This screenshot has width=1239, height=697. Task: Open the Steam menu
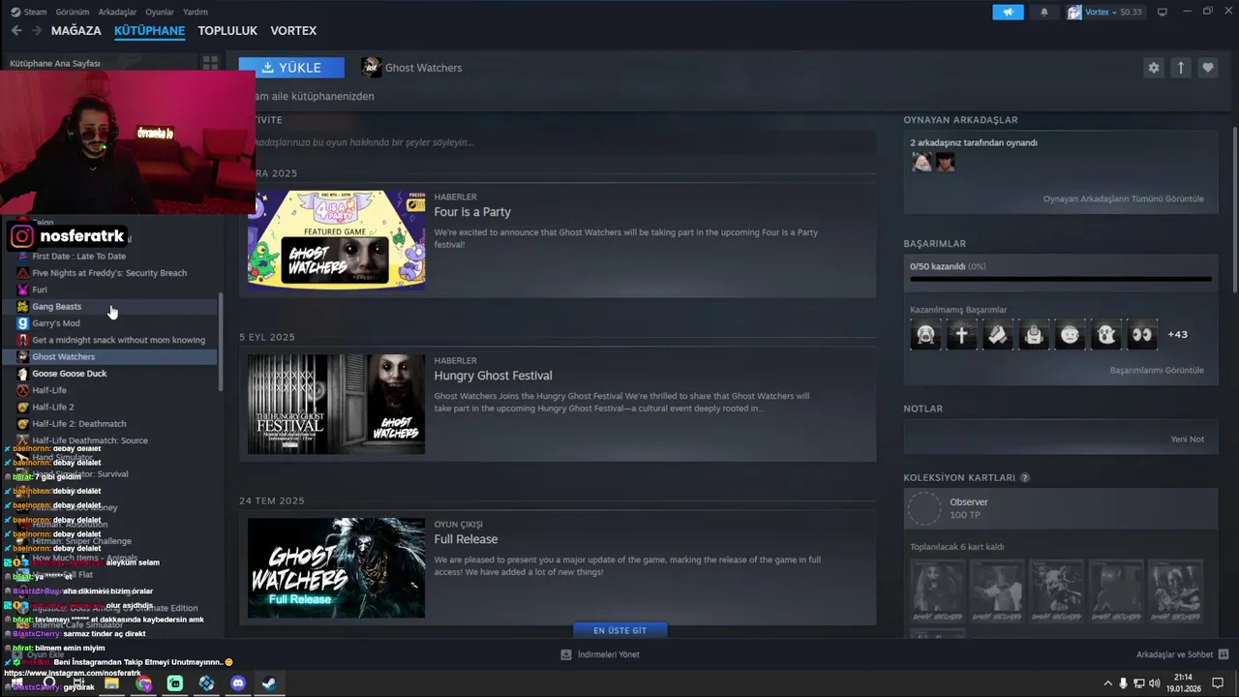coord(29,12)
